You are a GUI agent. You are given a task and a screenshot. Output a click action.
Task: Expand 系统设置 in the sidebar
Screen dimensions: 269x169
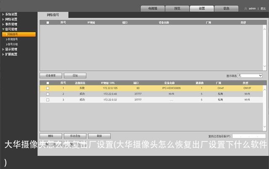[11, 15]
